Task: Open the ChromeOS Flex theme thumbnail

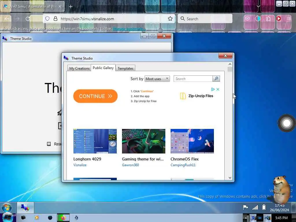Action: tap(192, 141)
